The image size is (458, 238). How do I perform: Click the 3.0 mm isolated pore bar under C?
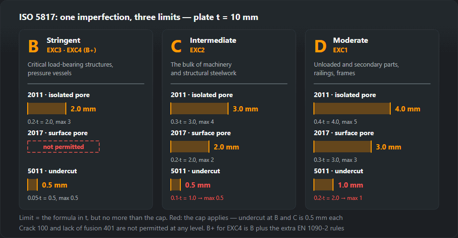point(199,109)
